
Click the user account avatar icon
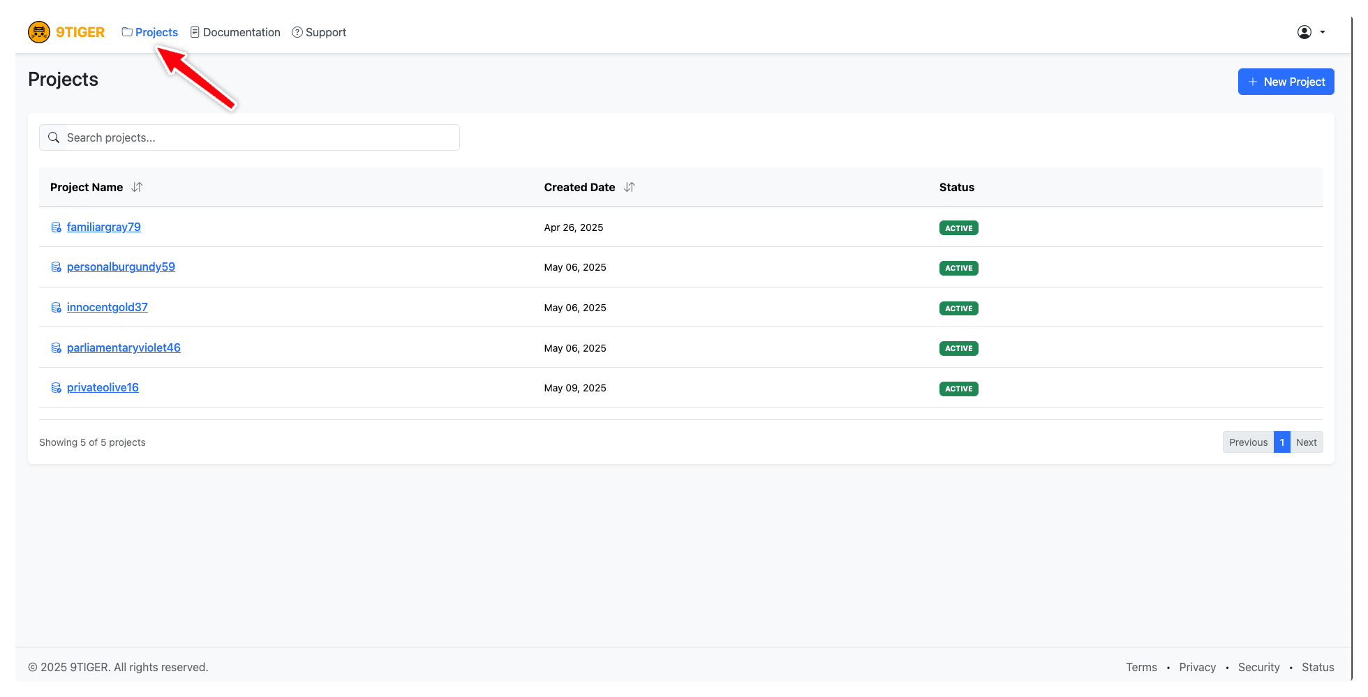pyautogui.click(x=1304, y=32)
